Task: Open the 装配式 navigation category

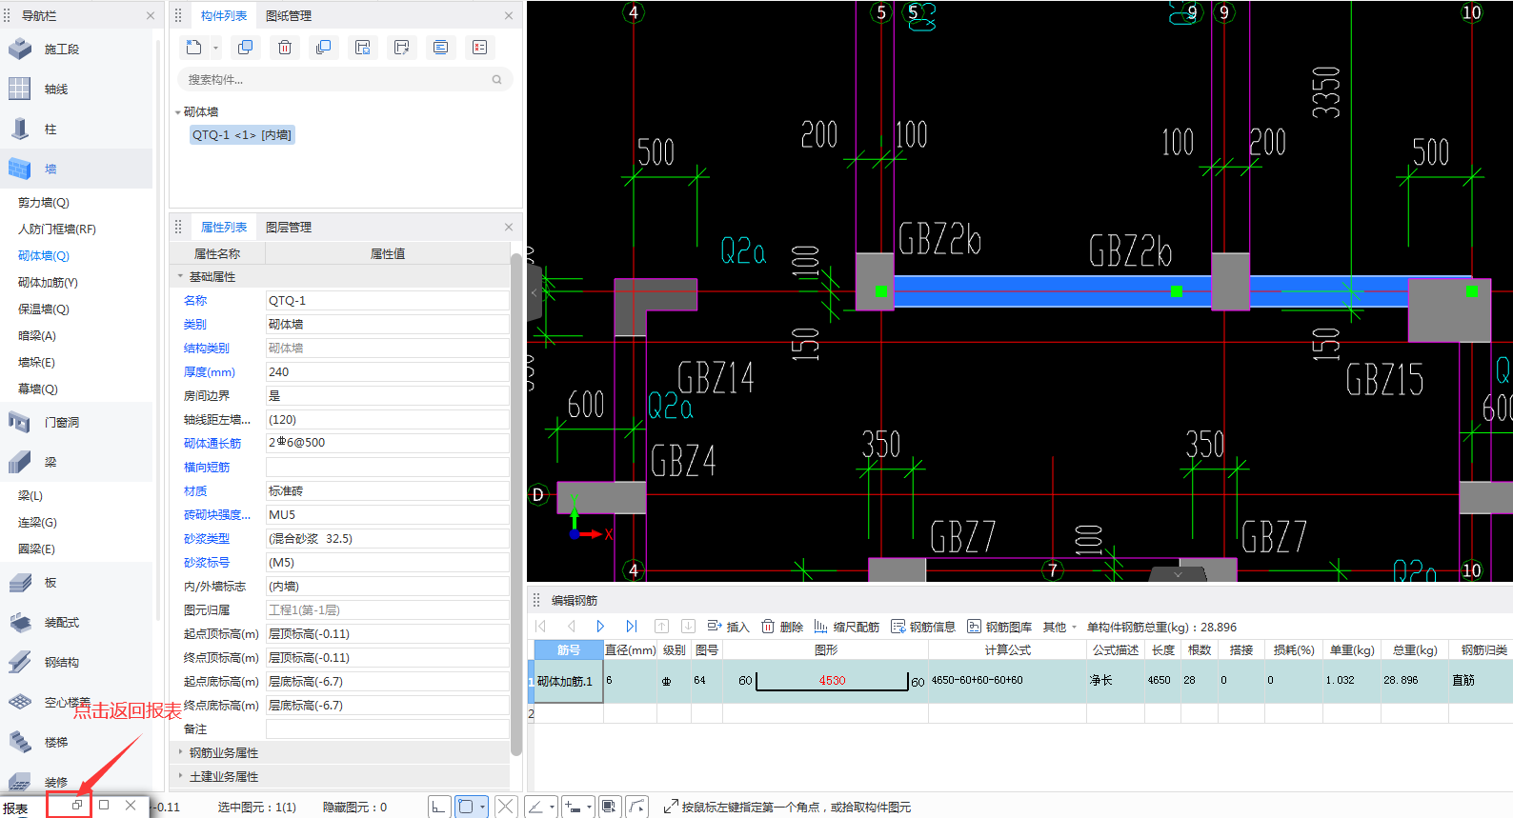Action: (76, 622)
